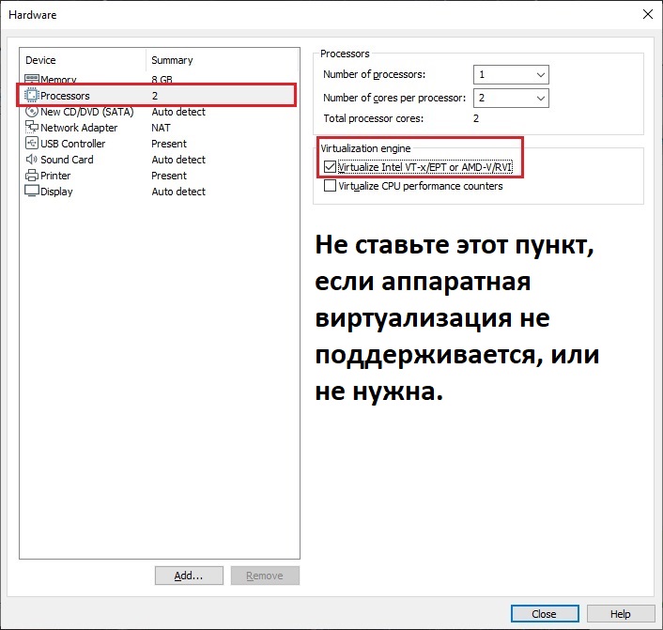Close the Hardware dialog with X
This screenshot has width=663, height=630.
648,14
